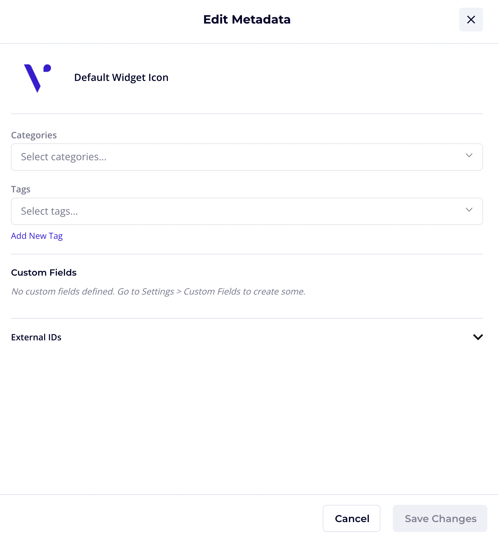Click the Edit Metadata dialog title
The width and height of the screenshot is (498, 542).
tap(247, 20)
